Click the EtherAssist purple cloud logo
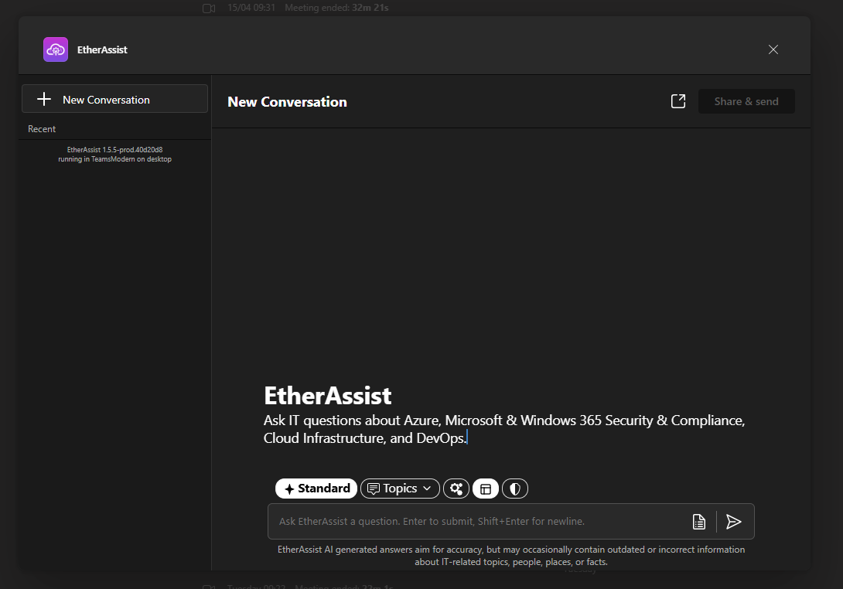The image size is (843, 589). click(x=56, y=49)
